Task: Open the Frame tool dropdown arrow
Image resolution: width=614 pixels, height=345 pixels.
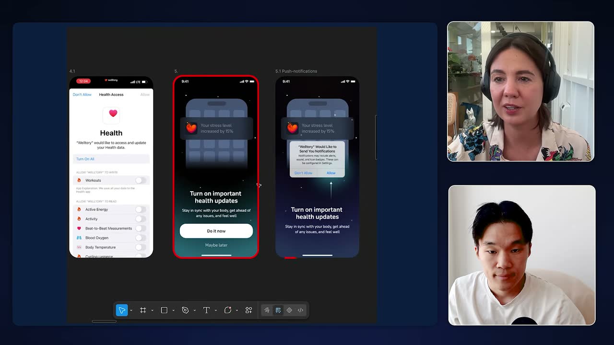Action: [x=152, y=310]
